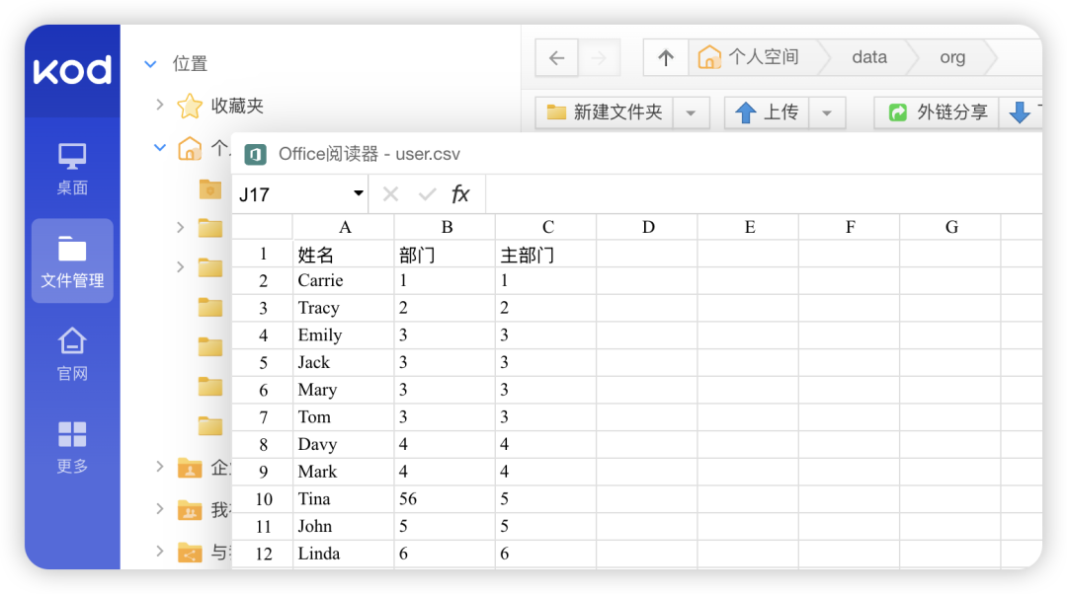This screenshot has height=594, width=1067.
Task: Expand the tree node chevron beside 我
Action: pos(159,508)
